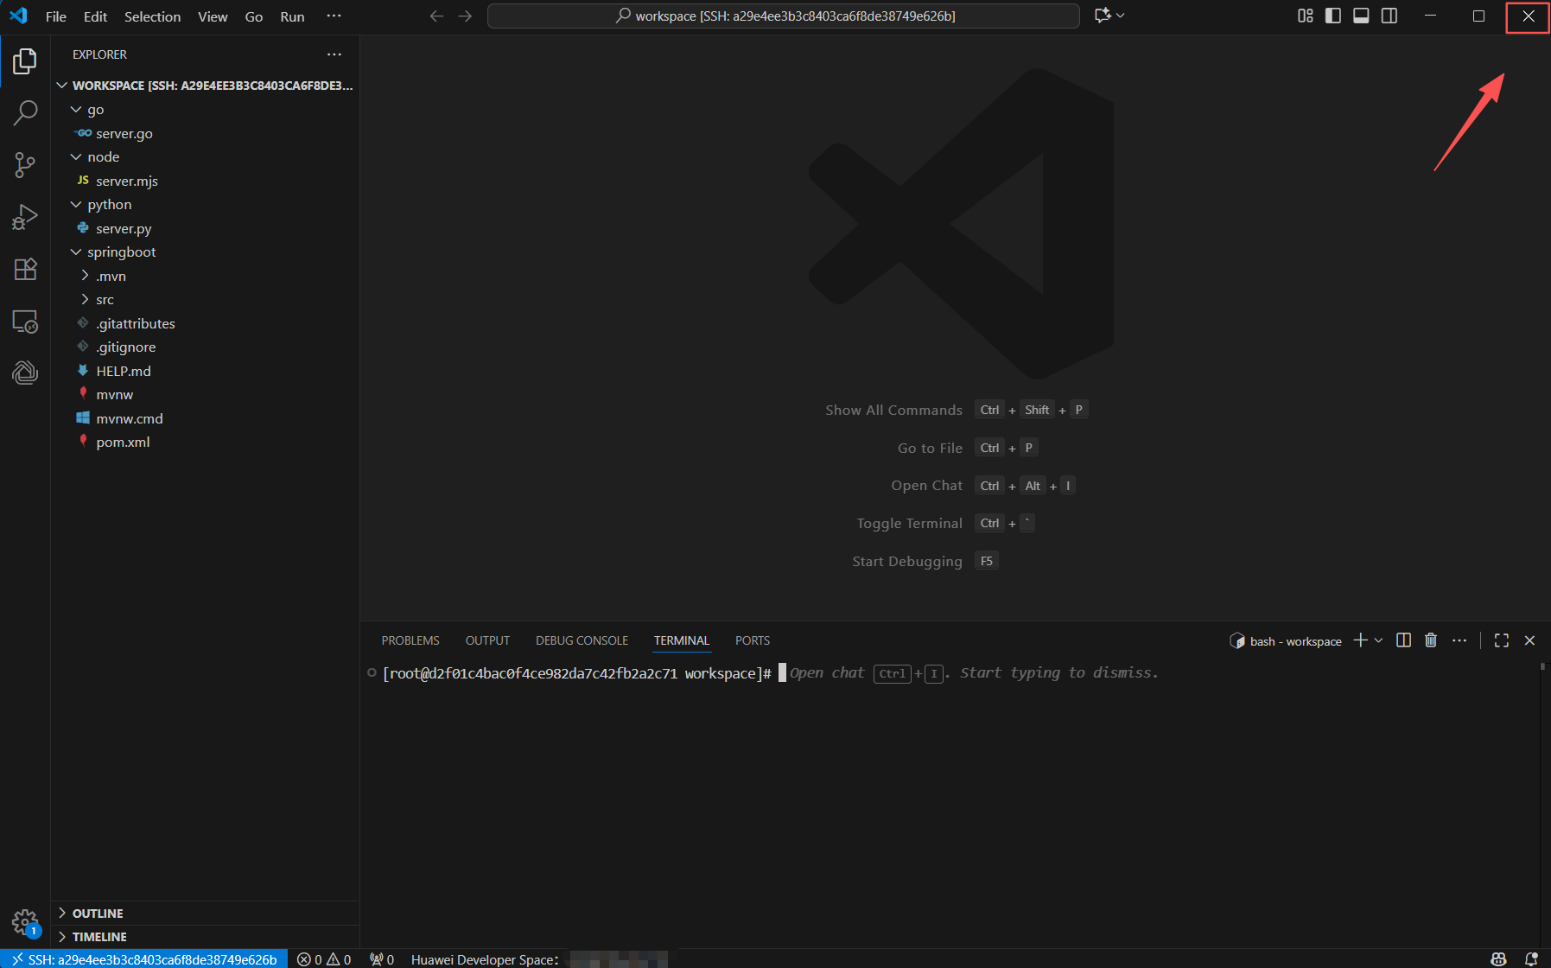This screenshot has width=1551, height=968.
Task: Collapse the go folder
Action: tap(206, 110)
